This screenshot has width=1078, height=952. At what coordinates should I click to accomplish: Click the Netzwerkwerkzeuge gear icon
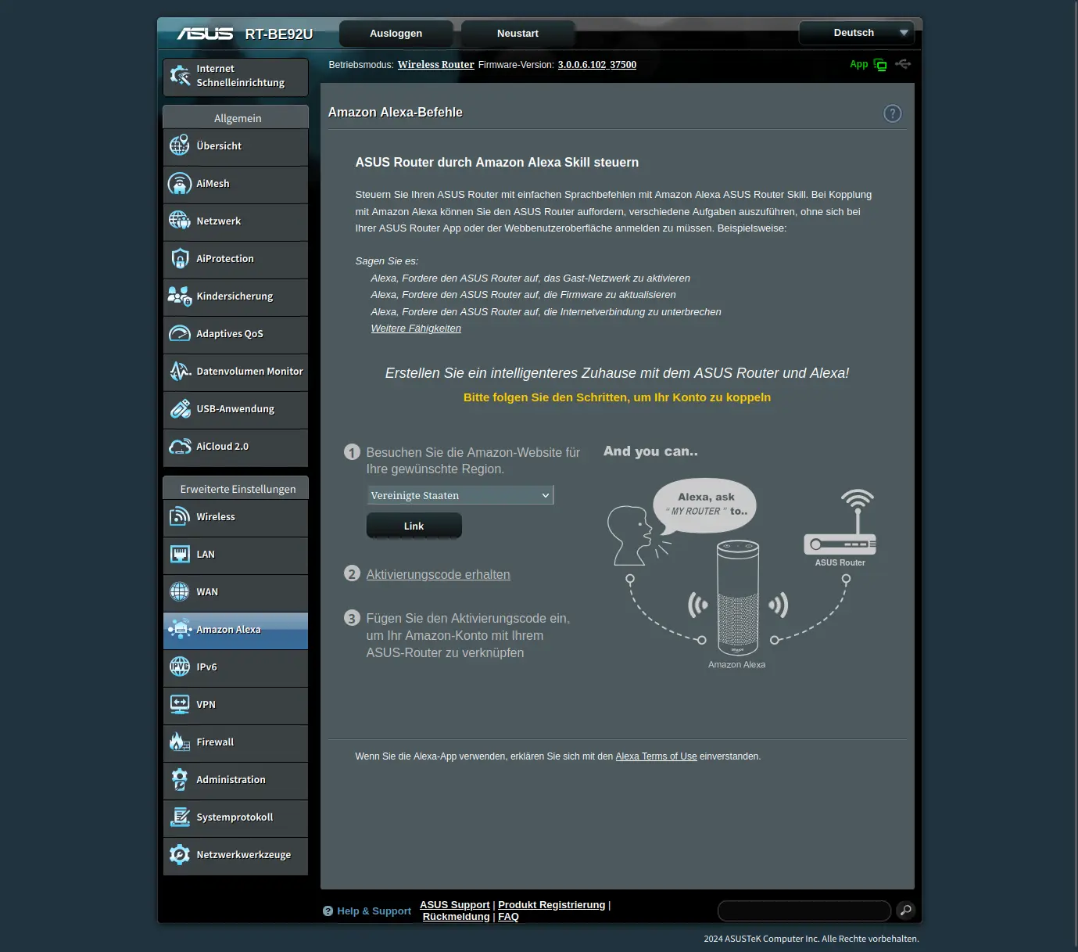coord(180,855)
